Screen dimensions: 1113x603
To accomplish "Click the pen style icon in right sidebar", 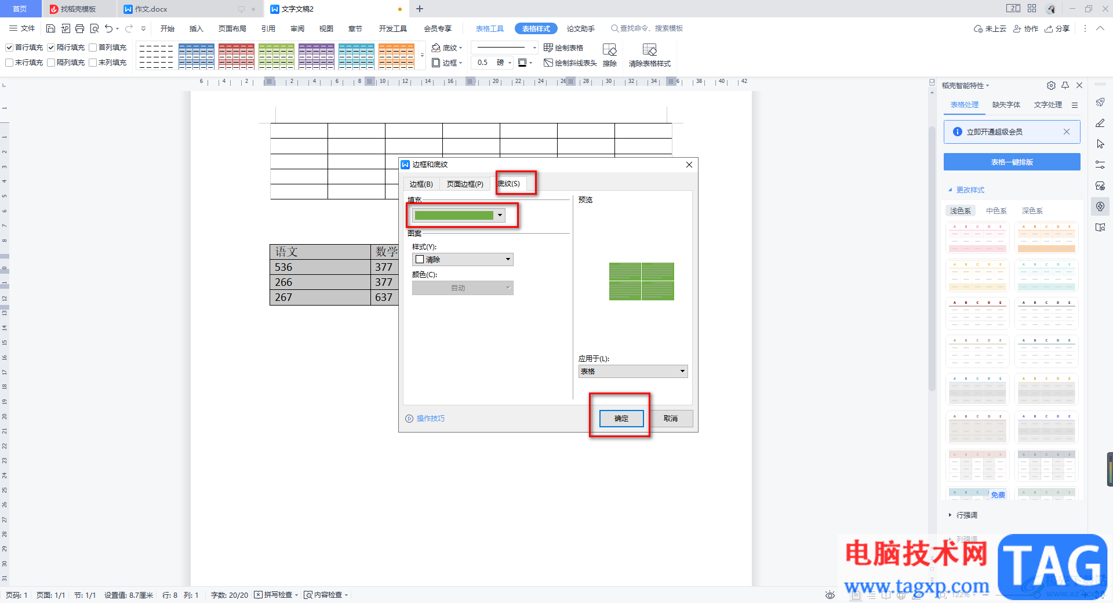I will pos(1100,123).
